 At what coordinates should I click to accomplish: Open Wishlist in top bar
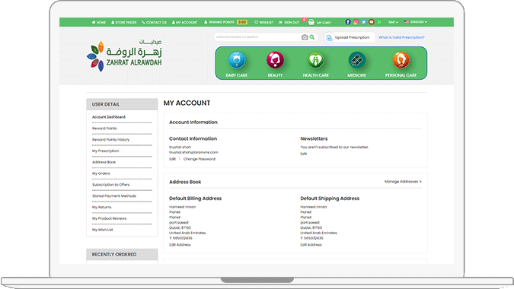point(263,23)
